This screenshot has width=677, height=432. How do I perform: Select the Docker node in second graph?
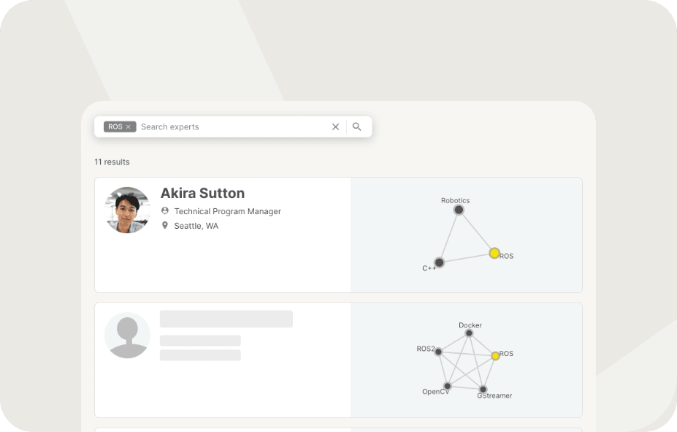(x=469, y=333)
